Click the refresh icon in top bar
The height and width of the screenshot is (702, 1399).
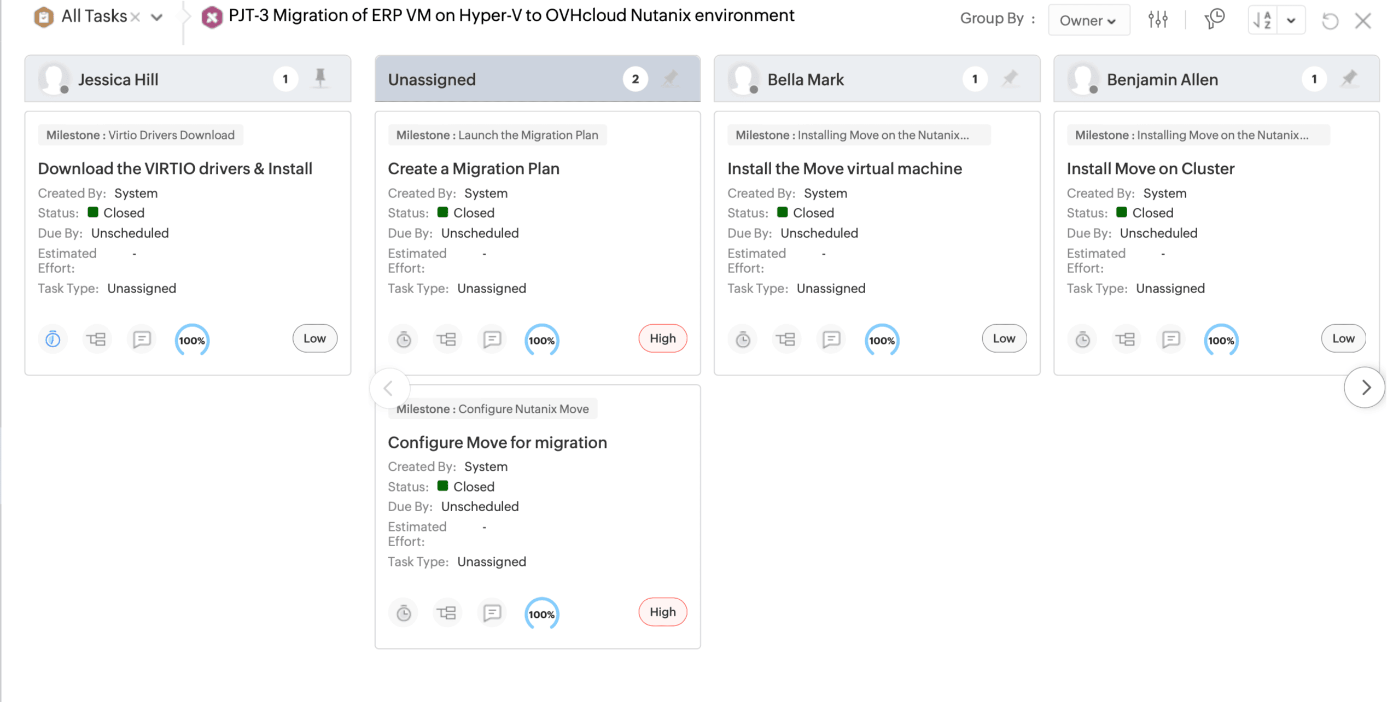[1330, 21]
